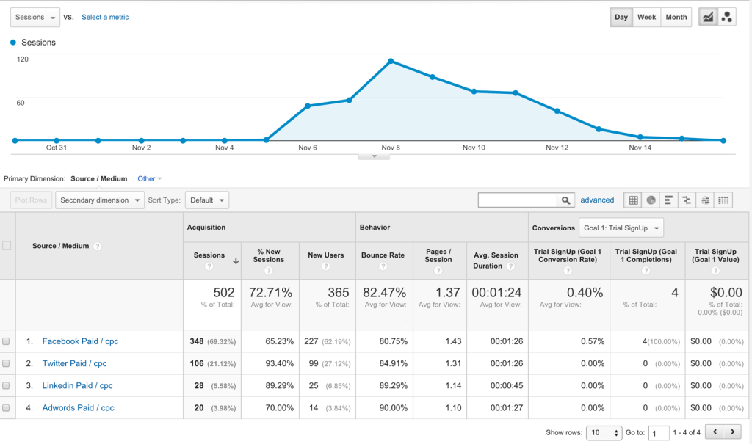Tick the select-all checkbox in table header
The image size is (752, 444).
pos(7,246)
